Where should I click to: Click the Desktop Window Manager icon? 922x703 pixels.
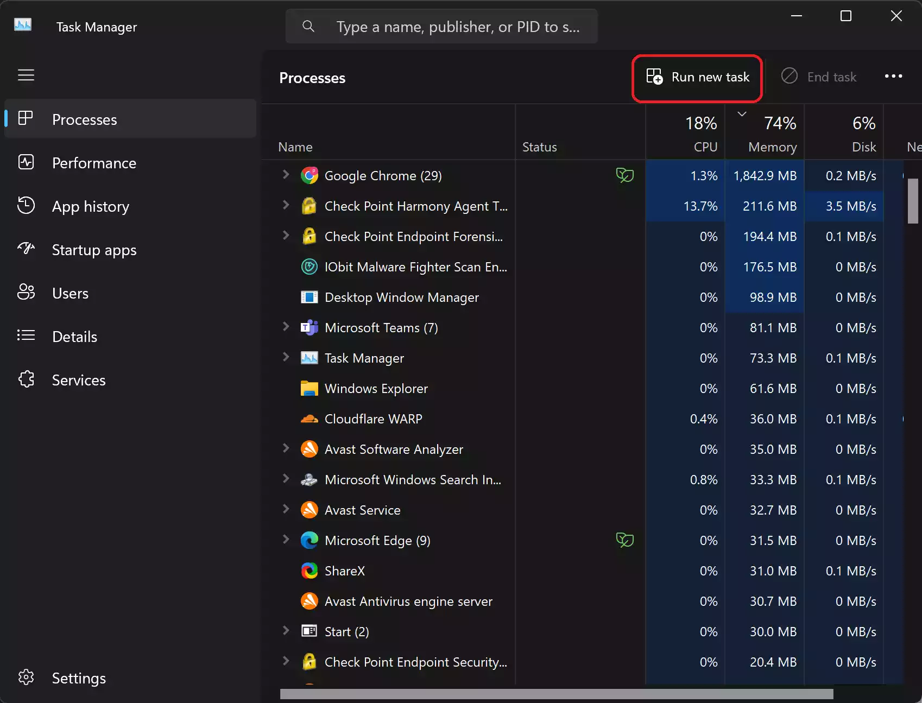point(310,297)
